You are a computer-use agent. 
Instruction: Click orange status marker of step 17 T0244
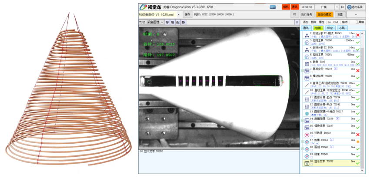point(358,142)
